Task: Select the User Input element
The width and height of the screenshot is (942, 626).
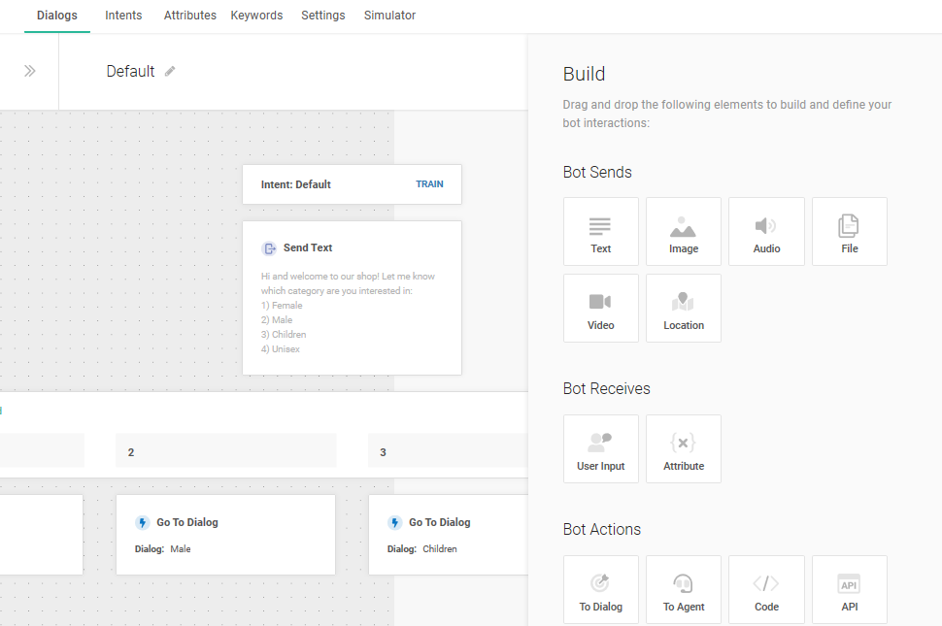Action: [600, 449]
